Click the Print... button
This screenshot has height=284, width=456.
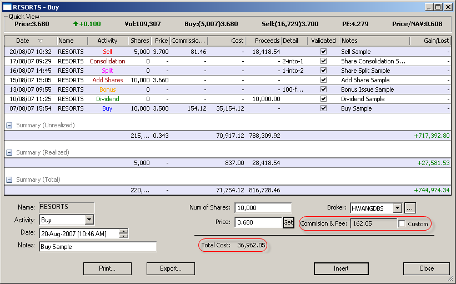click(x=107, y=268)
